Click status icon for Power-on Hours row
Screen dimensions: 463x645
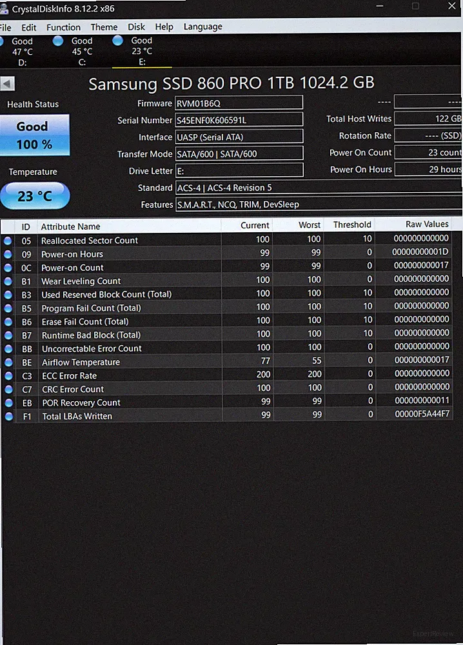(x=8, y=254)
